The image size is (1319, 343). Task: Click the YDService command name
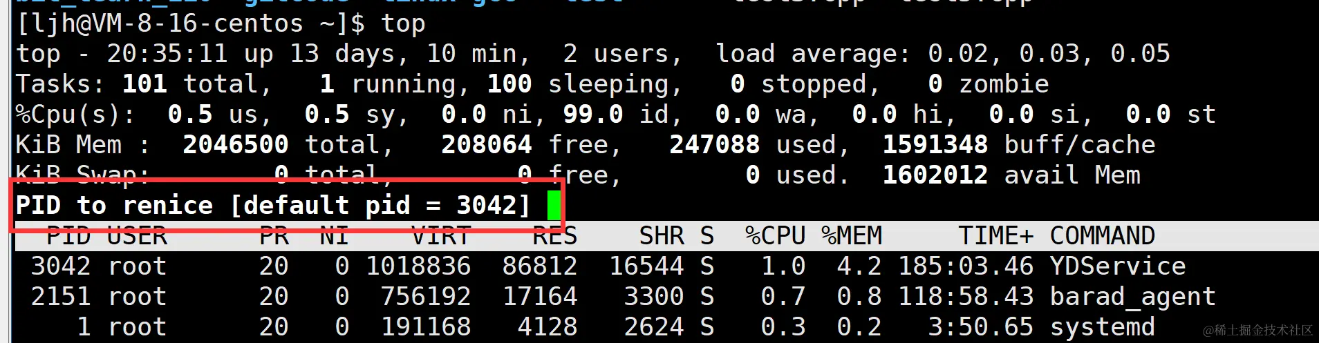tap(1118, 266)
